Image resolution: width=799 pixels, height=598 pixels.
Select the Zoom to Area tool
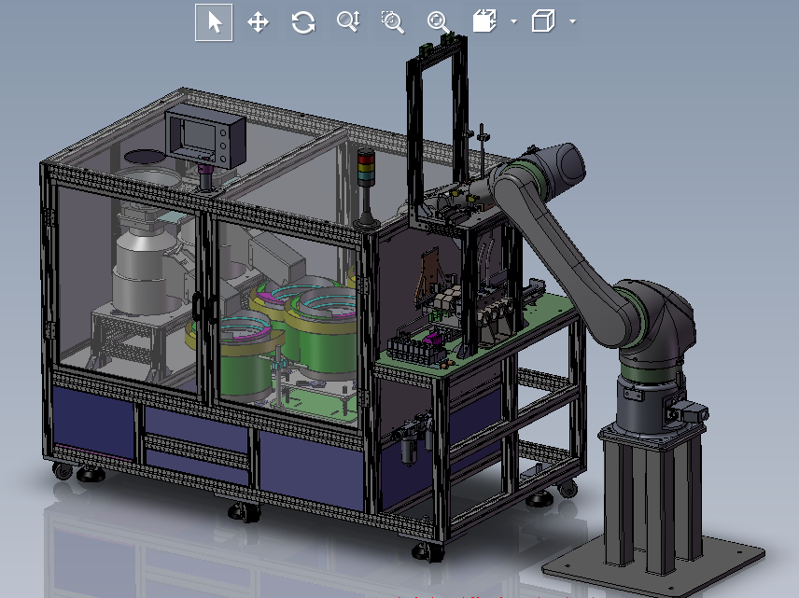393,22
